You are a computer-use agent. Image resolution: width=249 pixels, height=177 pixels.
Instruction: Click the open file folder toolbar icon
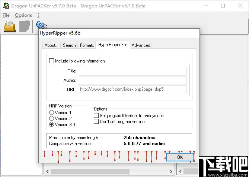click(10, 26)
